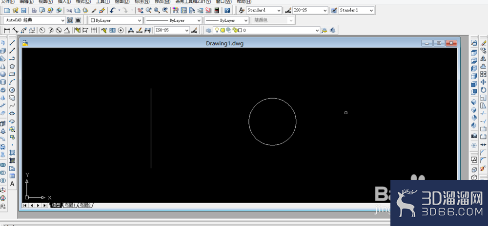Open the Layer Properties Manager icon
The image size is (488, 226).
click(208, 31)
